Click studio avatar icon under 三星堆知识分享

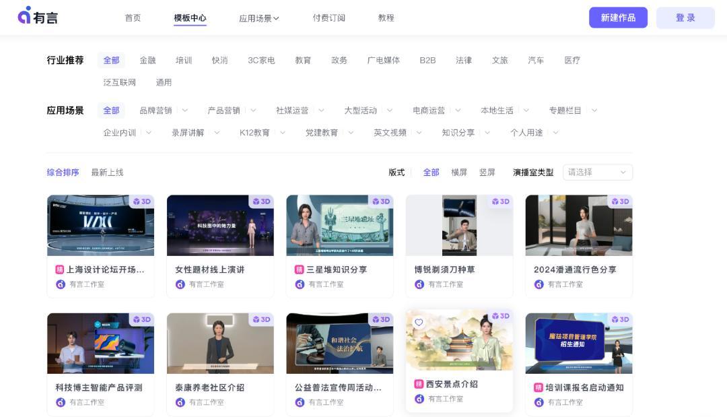[300, 284]
